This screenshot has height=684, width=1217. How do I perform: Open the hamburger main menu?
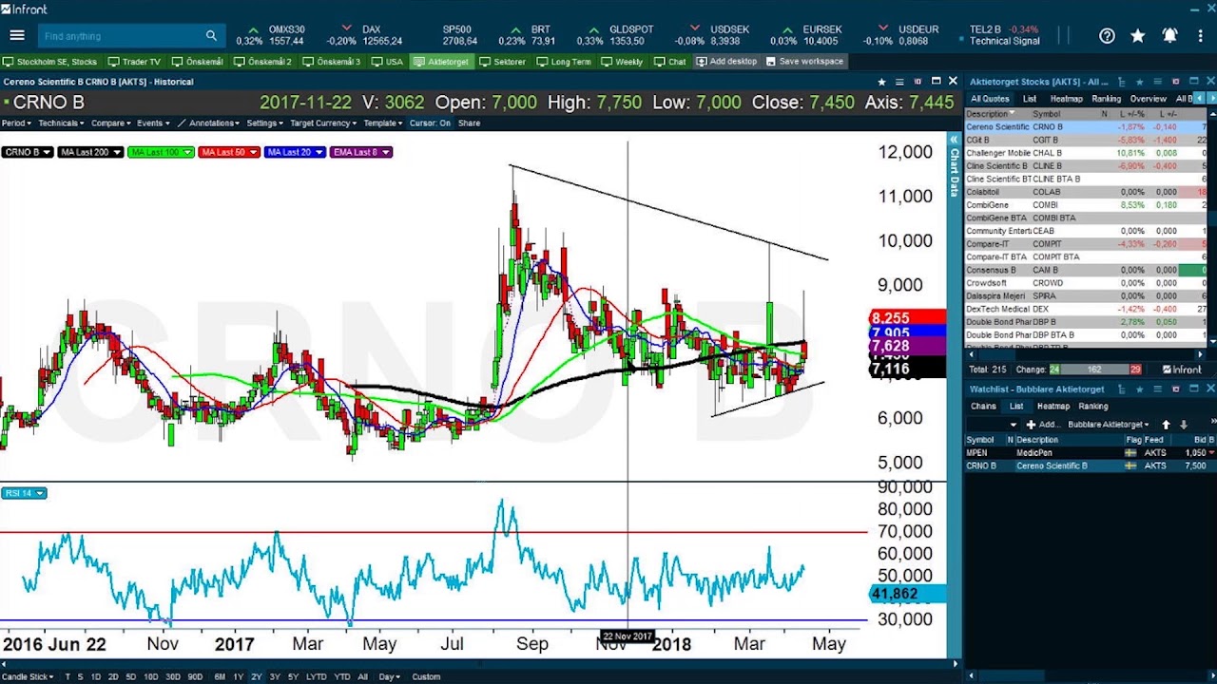17,36
